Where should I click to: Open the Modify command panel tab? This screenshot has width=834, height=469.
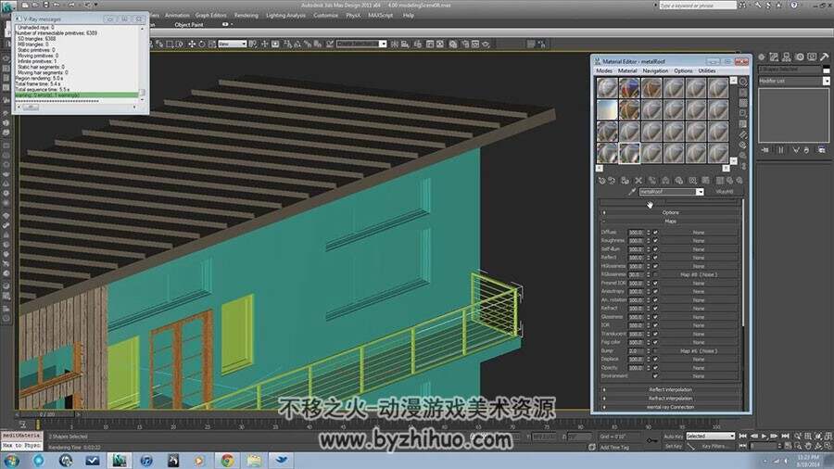point(774,57)
